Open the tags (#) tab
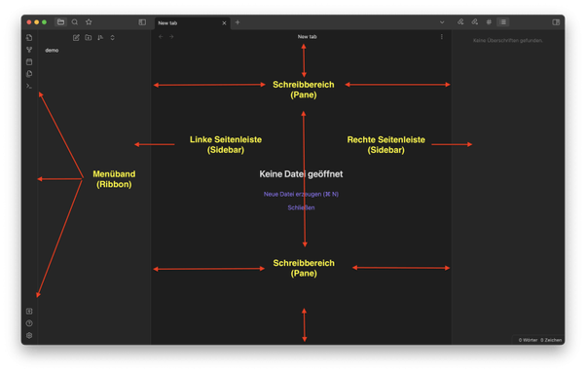Viewport: 586px width, 373px height. pyautogui.click(x=489, y=22)
